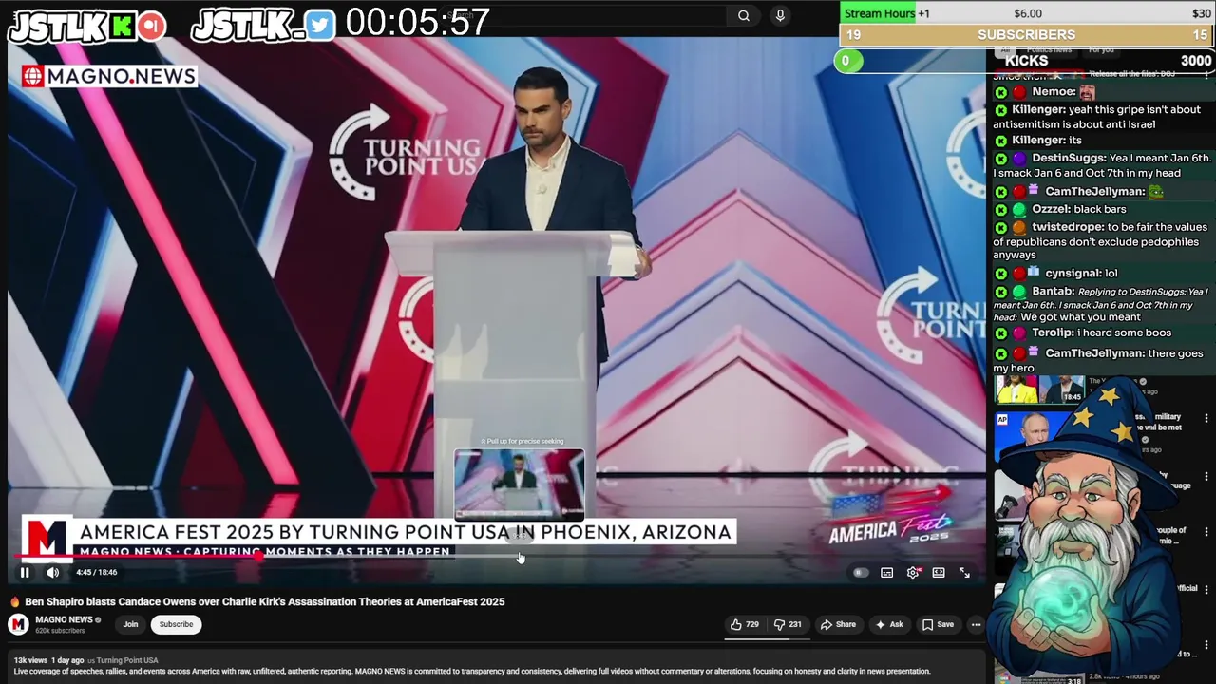1216x684 pixels.
Task: Expand the video description text
Action: pyautogui.click(x=472, y=671)
